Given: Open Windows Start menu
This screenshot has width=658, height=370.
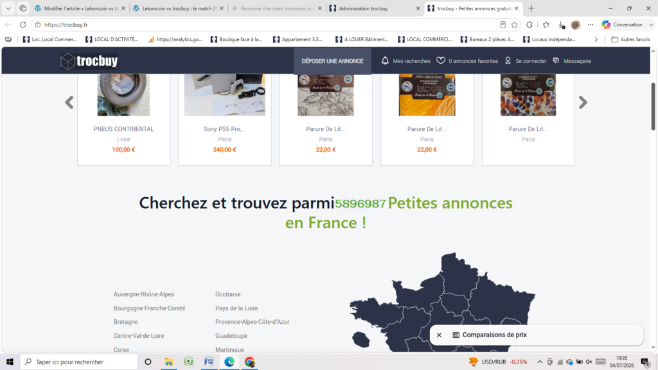Looking at the screenshot, I should pos(10,362).
